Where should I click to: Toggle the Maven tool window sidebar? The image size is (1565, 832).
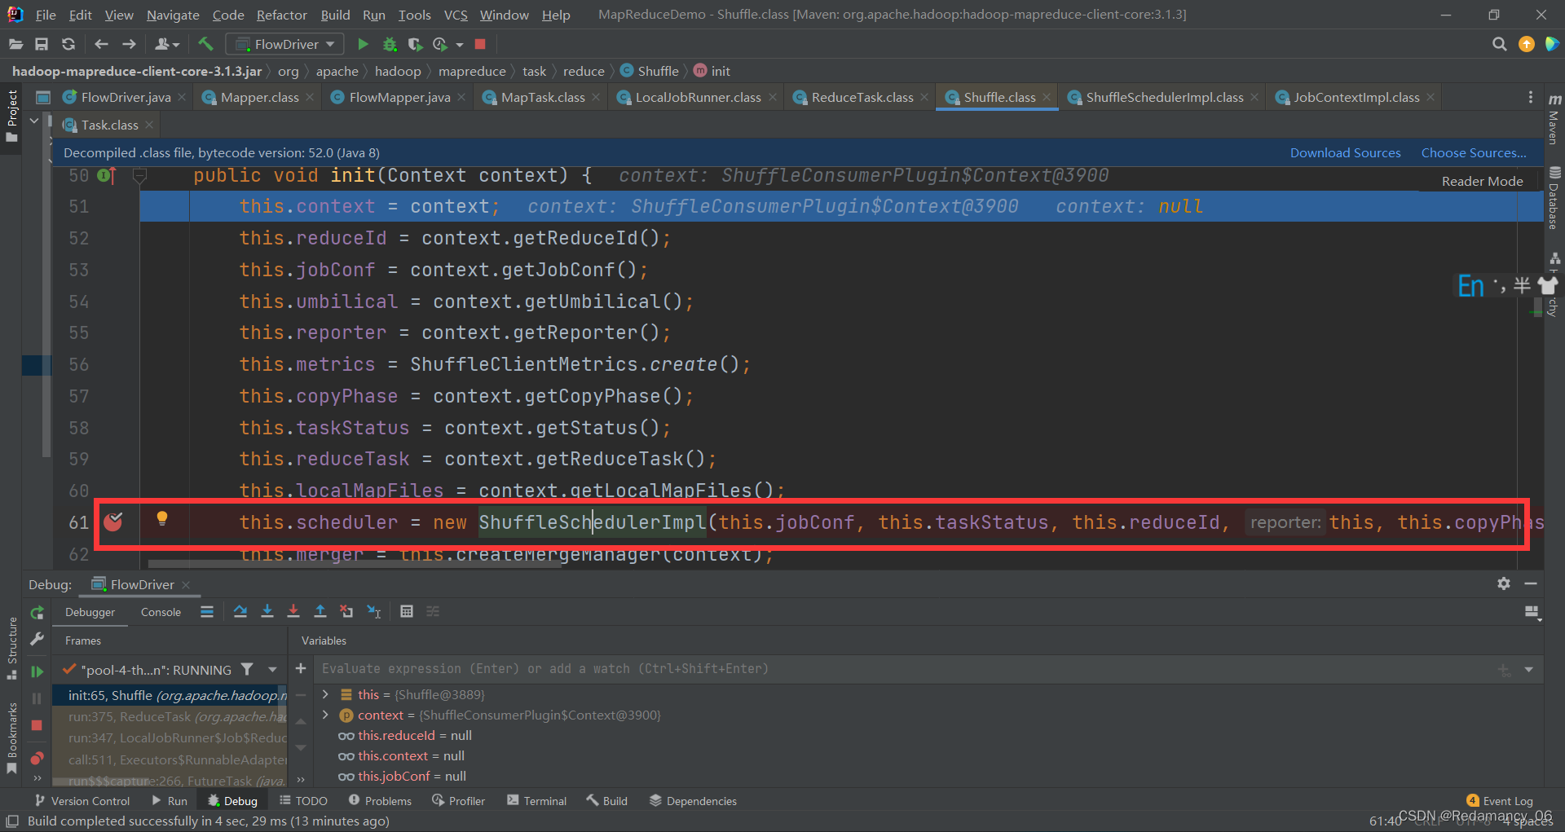[1554, 121]
